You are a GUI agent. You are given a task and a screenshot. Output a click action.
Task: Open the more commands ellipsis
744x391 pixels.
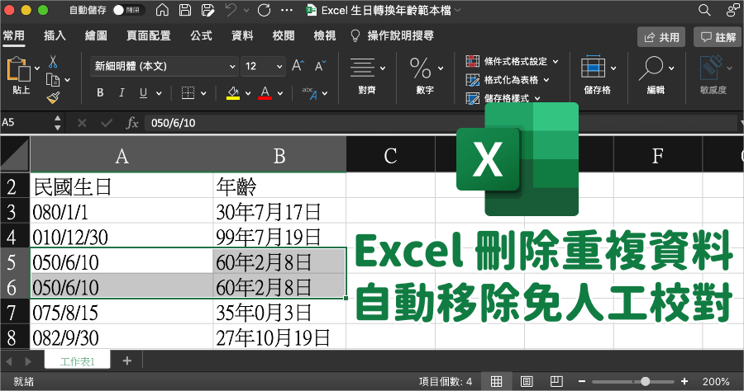[287, 10]
